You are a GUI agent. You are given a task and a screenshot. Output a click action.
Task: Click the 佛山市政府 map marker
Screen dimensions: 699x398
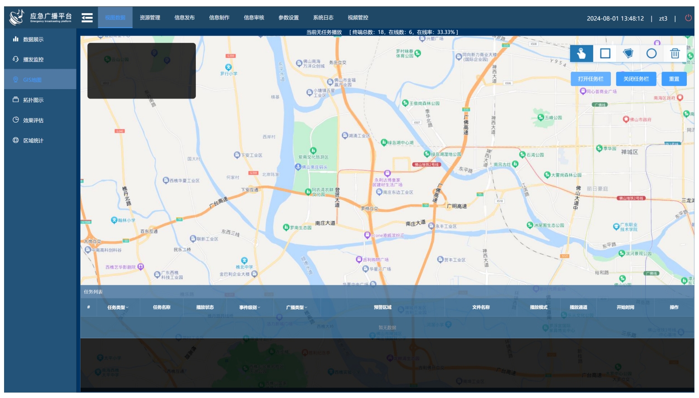[626, 119]
